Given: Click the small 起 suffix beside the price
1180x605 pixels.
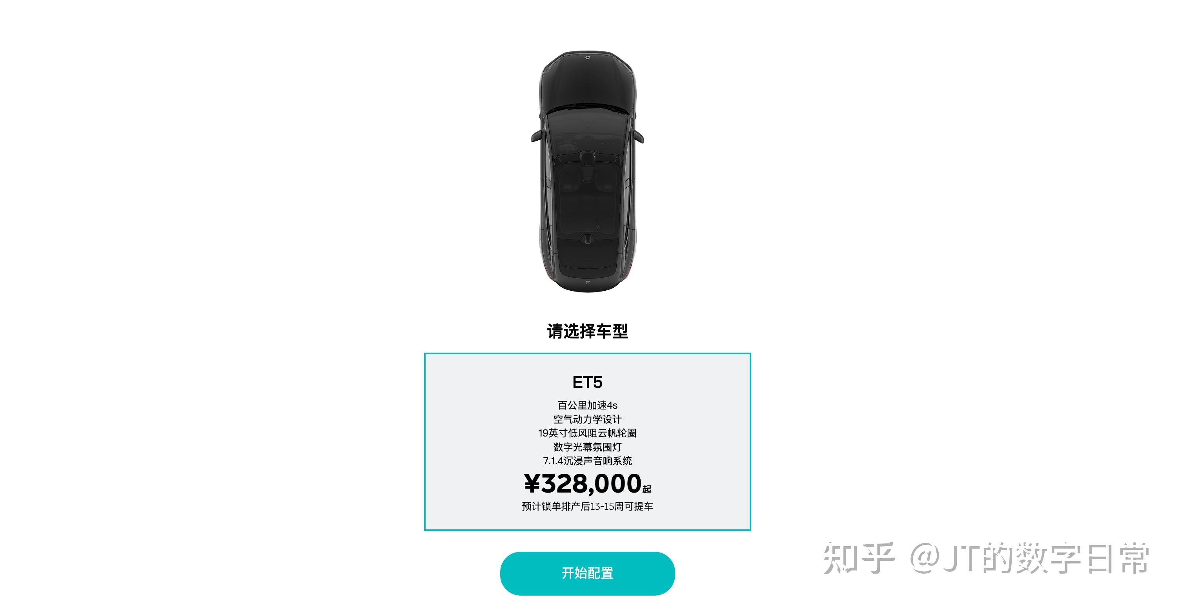Looking at the screenshot, I should pyautogui.click(x=647, y=489).
